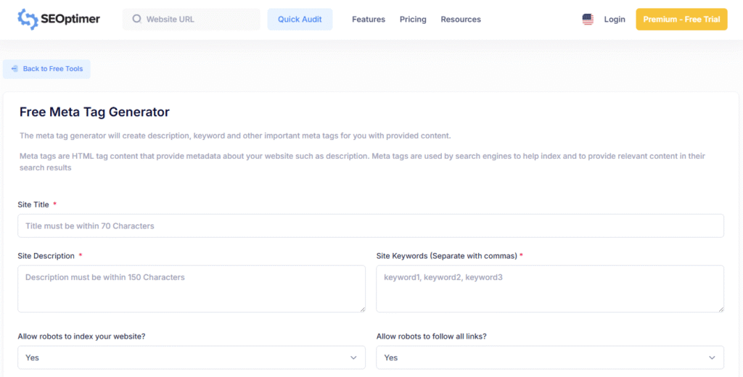
Task: Open the Resources menu
Action: [x=461, y=20]
